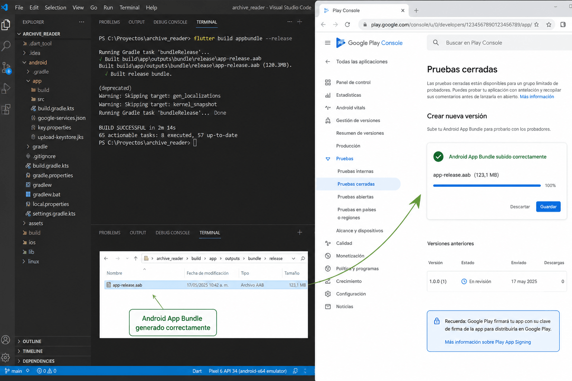Open Google Play Console hamburger menu
This screenshot has width=572, height=381.
(x=328, y=43)
